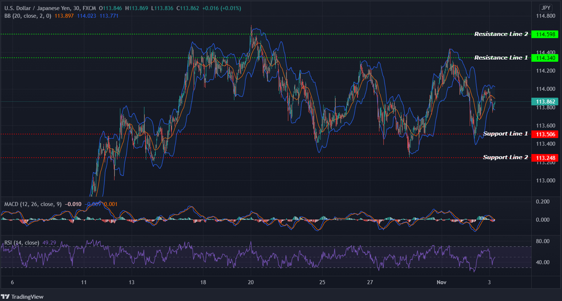Screen dimensions: 562x301
Task: Click the RSI value 49.29
Action: point(49,243)
